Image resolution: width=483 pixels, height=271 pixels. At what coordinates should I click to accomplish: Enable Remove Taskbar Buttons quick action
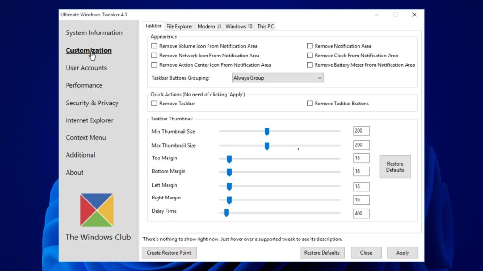click(310, 103)
